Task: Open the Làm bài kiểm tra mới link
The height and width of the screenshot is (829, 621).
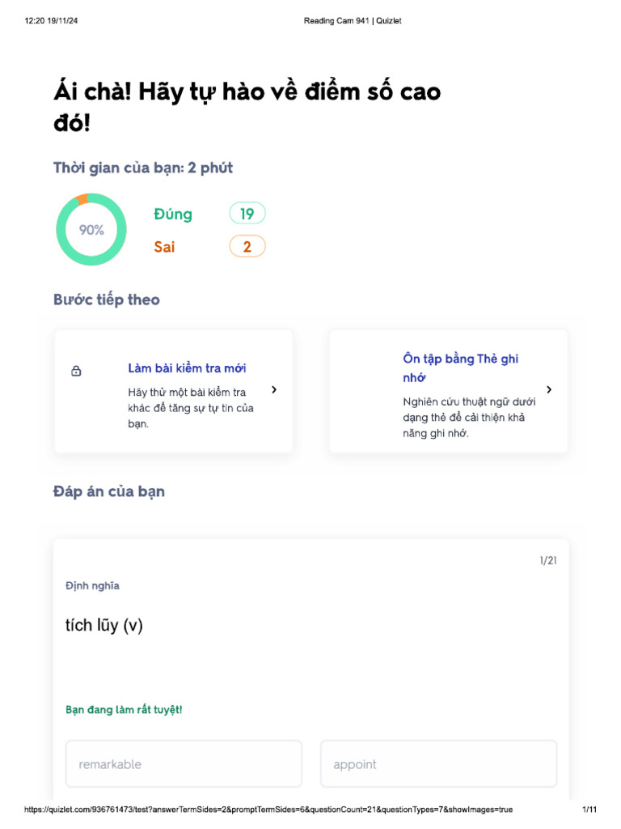Action: pos(187,368)
